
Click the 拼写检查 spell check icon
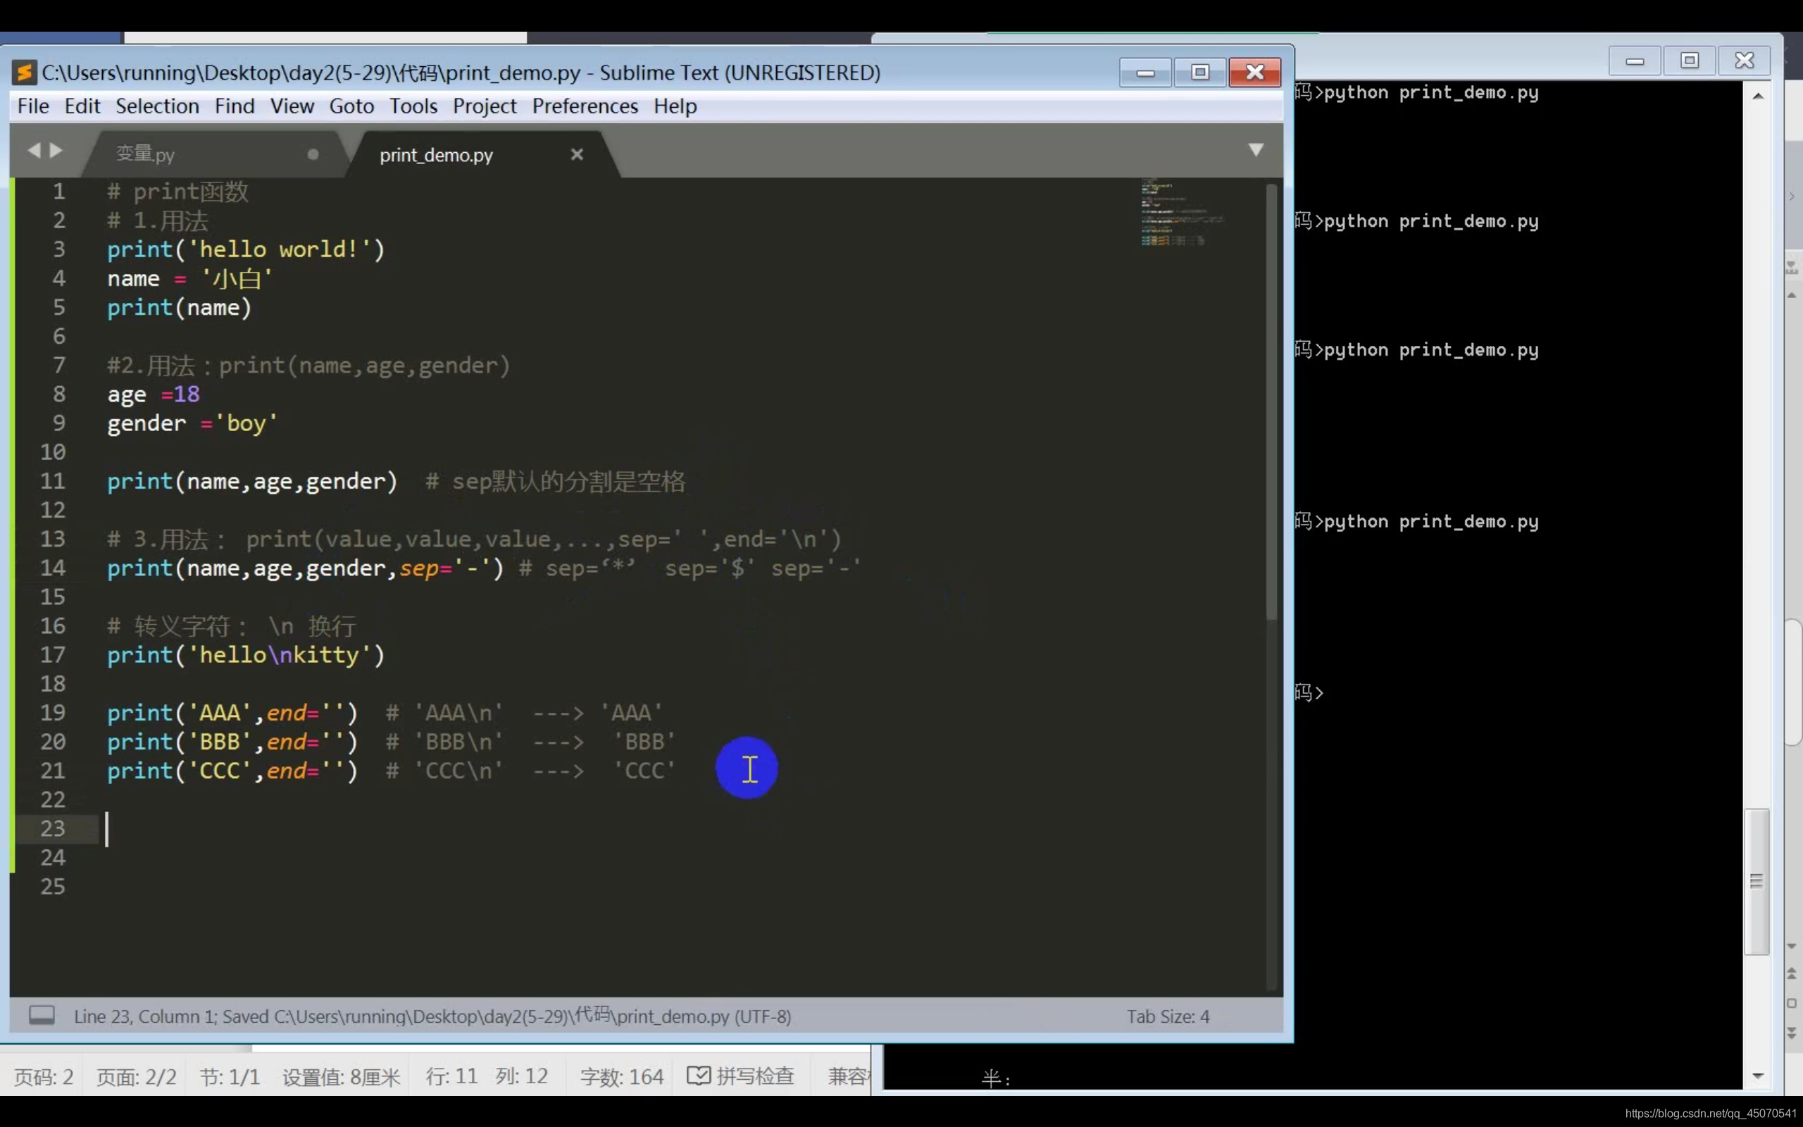698,1076
